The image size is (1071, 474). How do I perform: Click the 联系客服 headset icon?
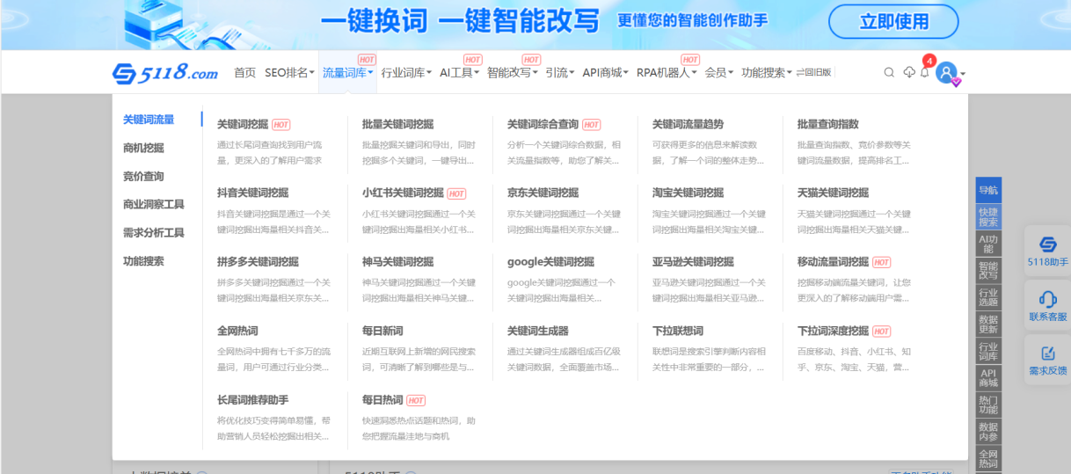(1047, 304)
